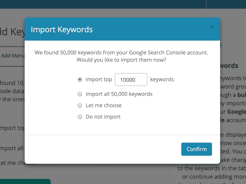246x184 pixels.
Task: Click the "Let me choose" label in dialog
Action: [x=104, y=105]
